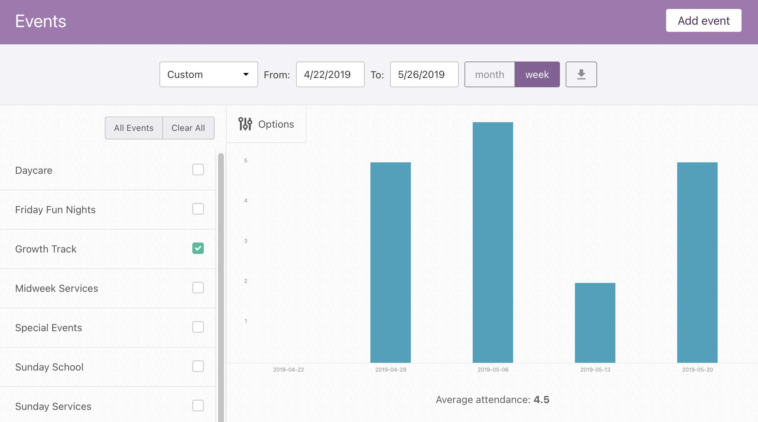
Task: Click the download export icon
Action: [x=581, y=74]
